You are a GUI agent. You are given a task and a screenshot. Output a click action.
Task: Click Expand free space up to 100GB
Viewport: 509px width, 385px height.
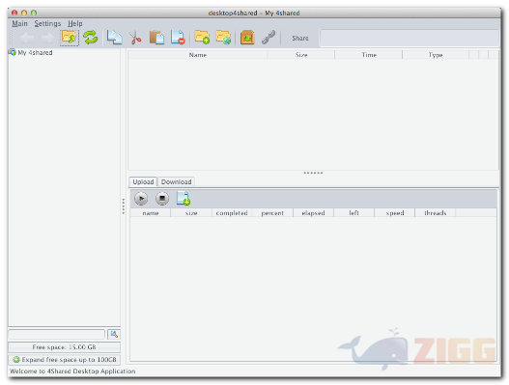pos(65,360)
